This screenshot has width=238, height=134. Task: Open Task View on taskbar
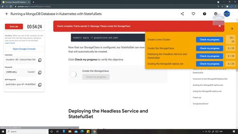tap(58, 131)
